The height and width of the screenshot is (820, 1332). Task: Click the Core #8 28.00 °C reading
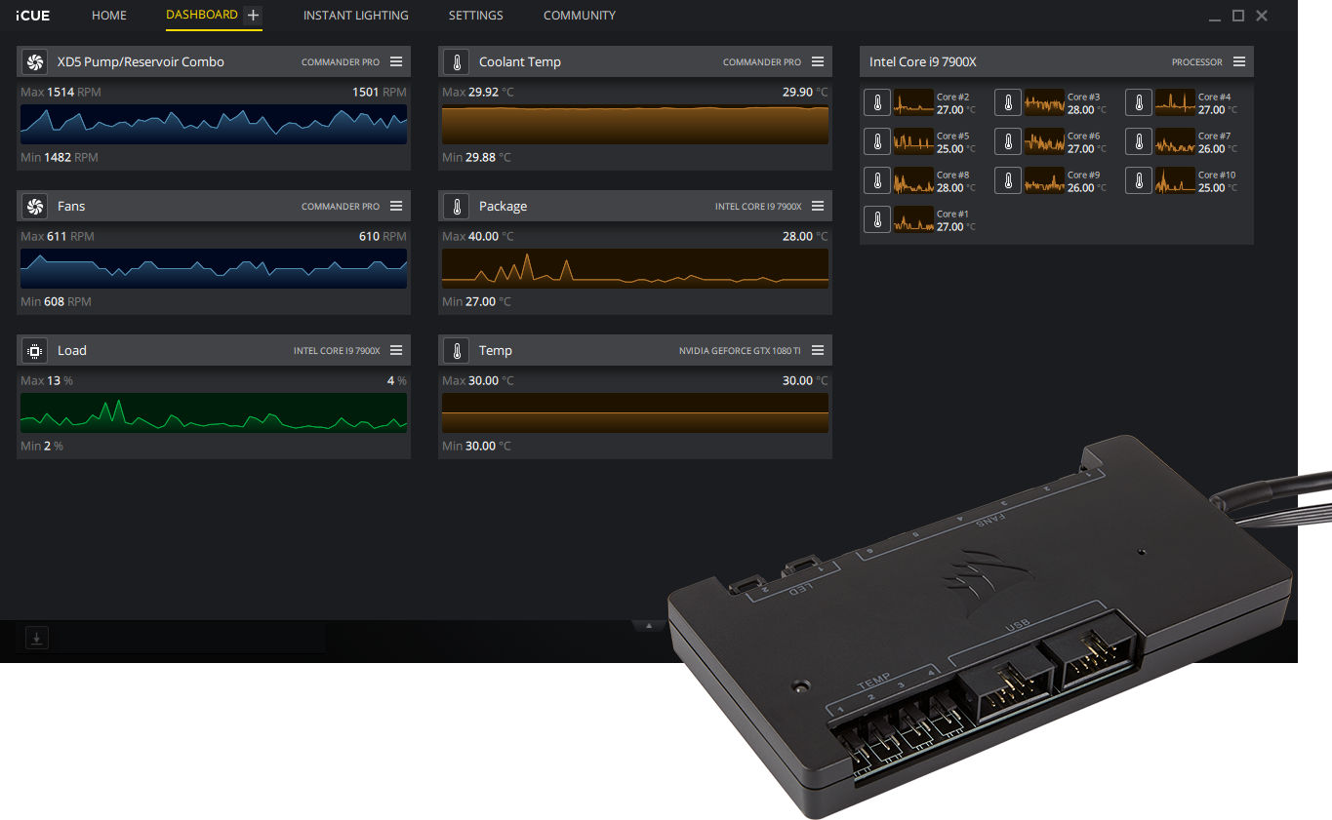coord(956,187)
